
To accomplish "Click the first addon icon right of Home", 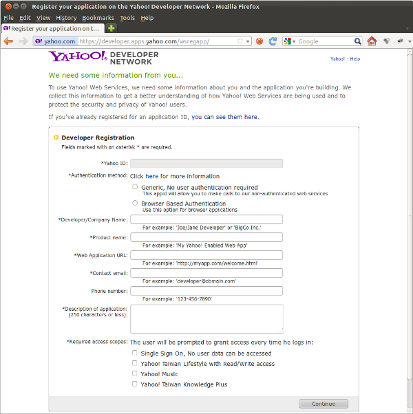I will [x=387, y=41].
